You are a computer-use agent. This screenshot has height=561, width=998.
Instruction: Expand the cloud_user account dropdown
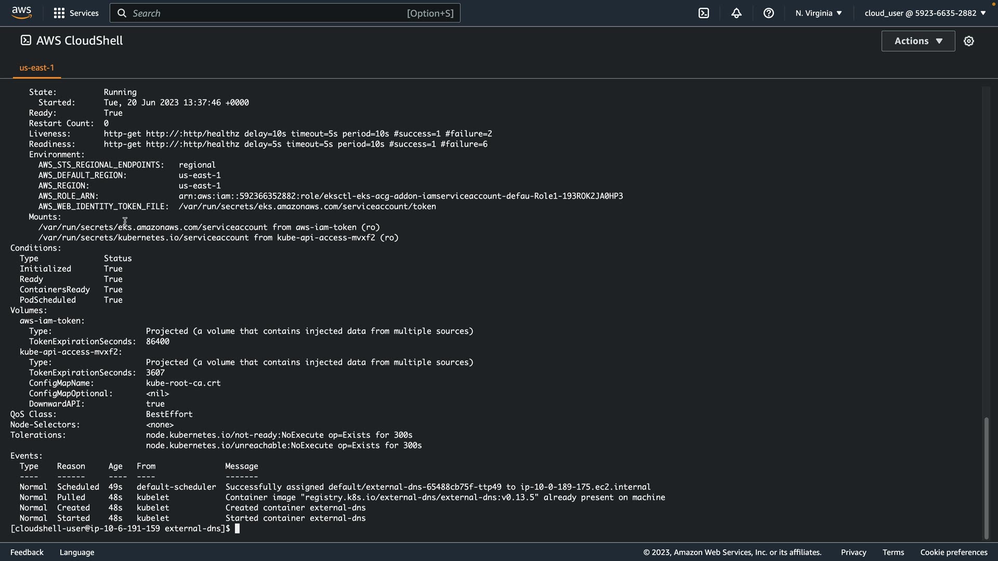click(x=925, y=13)
